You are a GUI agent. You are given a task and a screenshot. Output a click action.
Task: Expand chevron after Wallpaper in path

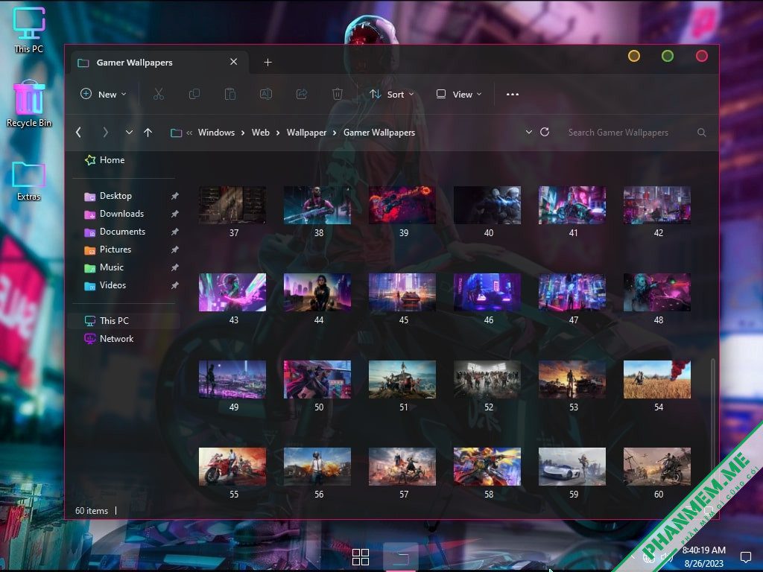[335, 133]
